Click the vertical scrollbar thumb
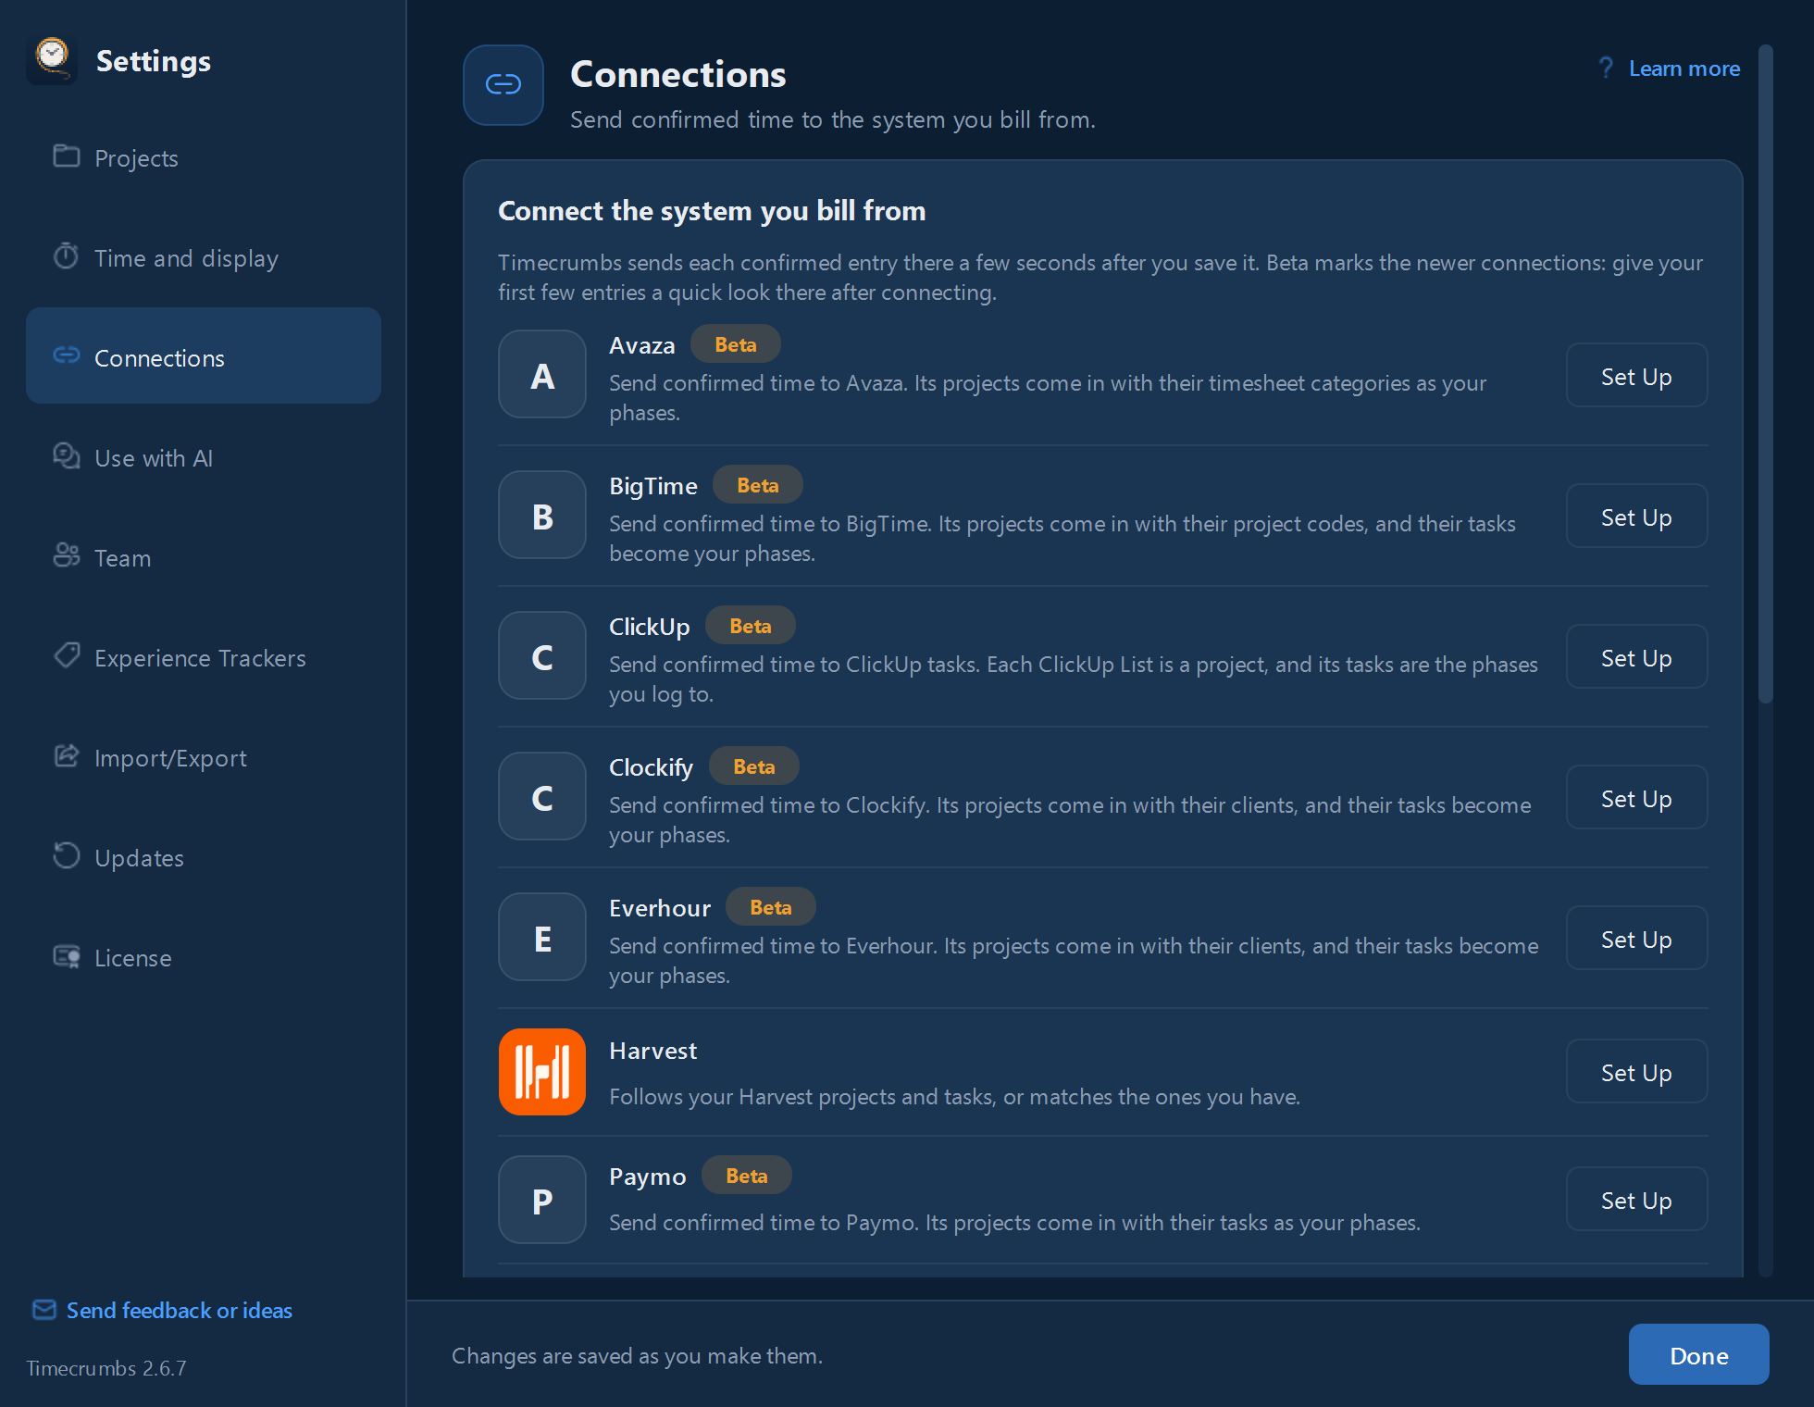1814x1407 pixels. click(x=1766, y=375)
